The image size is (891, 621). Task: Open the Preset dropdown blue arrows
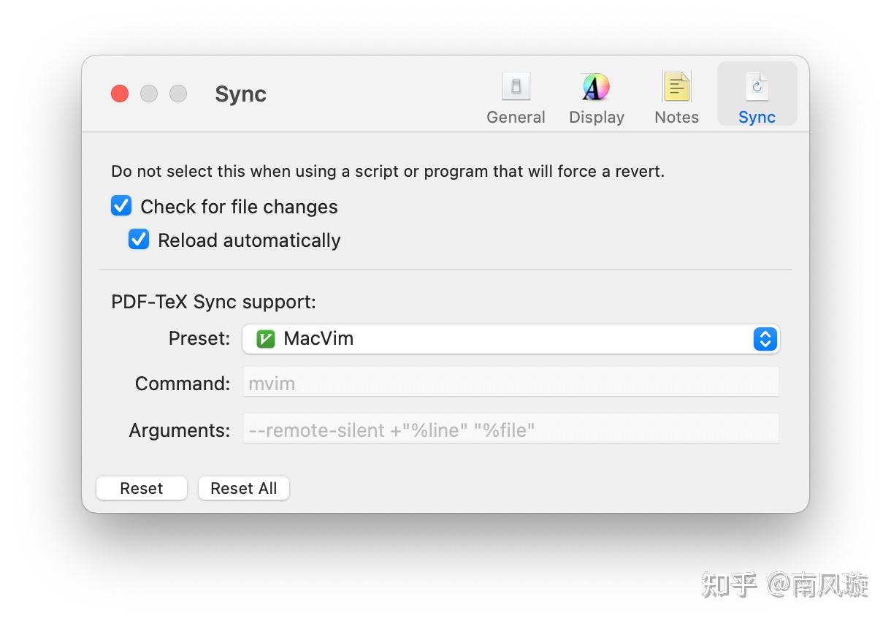(x=765, y=339)
